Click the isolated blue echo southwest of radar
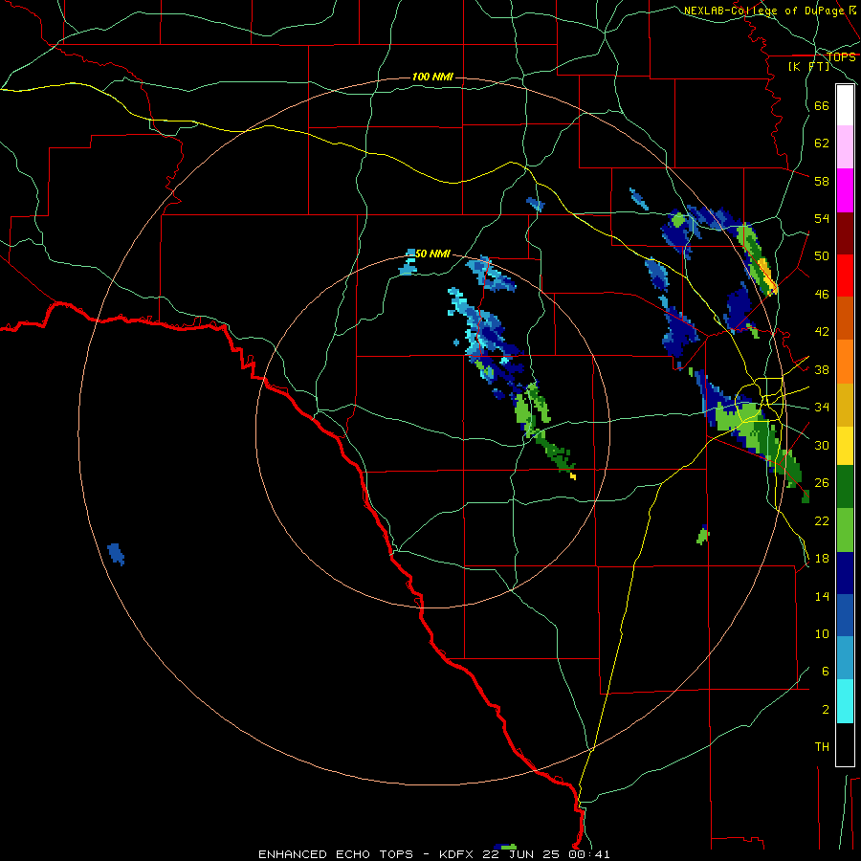The height and width of the screenshot is (861, 861). [x=116, y=554]
